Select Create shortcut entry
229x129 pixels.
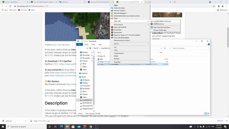point(119,53)
